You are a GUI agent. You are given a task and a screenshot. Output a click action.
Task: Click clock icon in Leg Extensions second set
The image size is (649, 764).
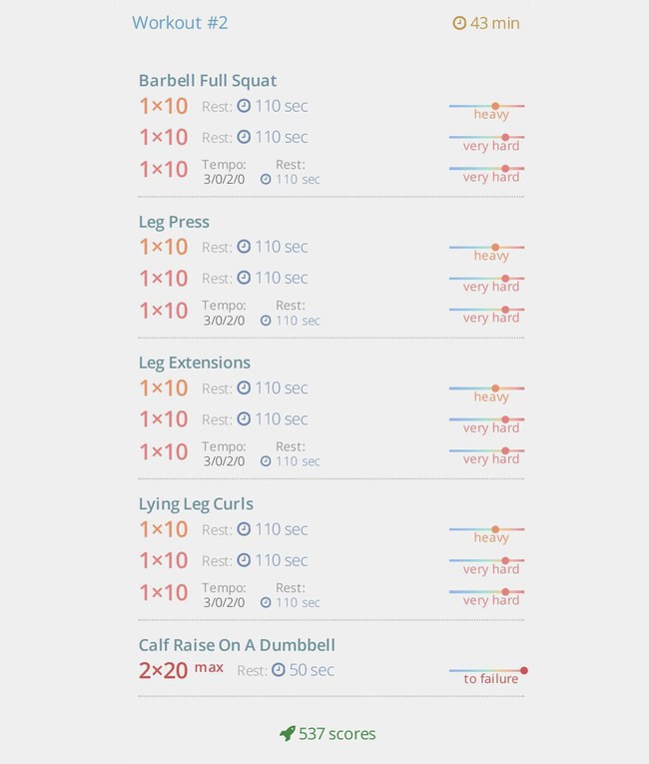244,418
